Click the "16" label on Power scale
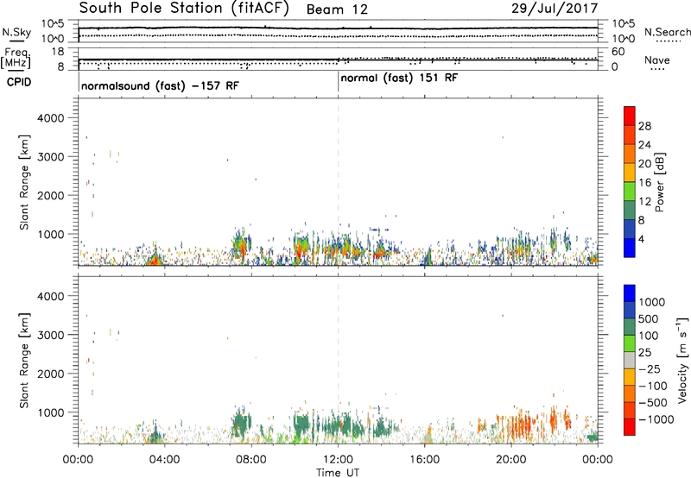691x478 pixels. click(x=644, y=183)
